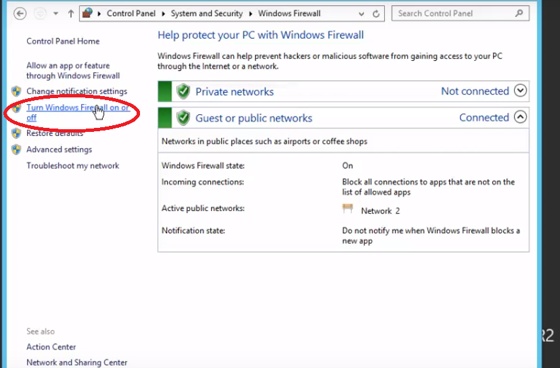Open Change notification settings
This screenshot has width=560, height=368.
77,91
